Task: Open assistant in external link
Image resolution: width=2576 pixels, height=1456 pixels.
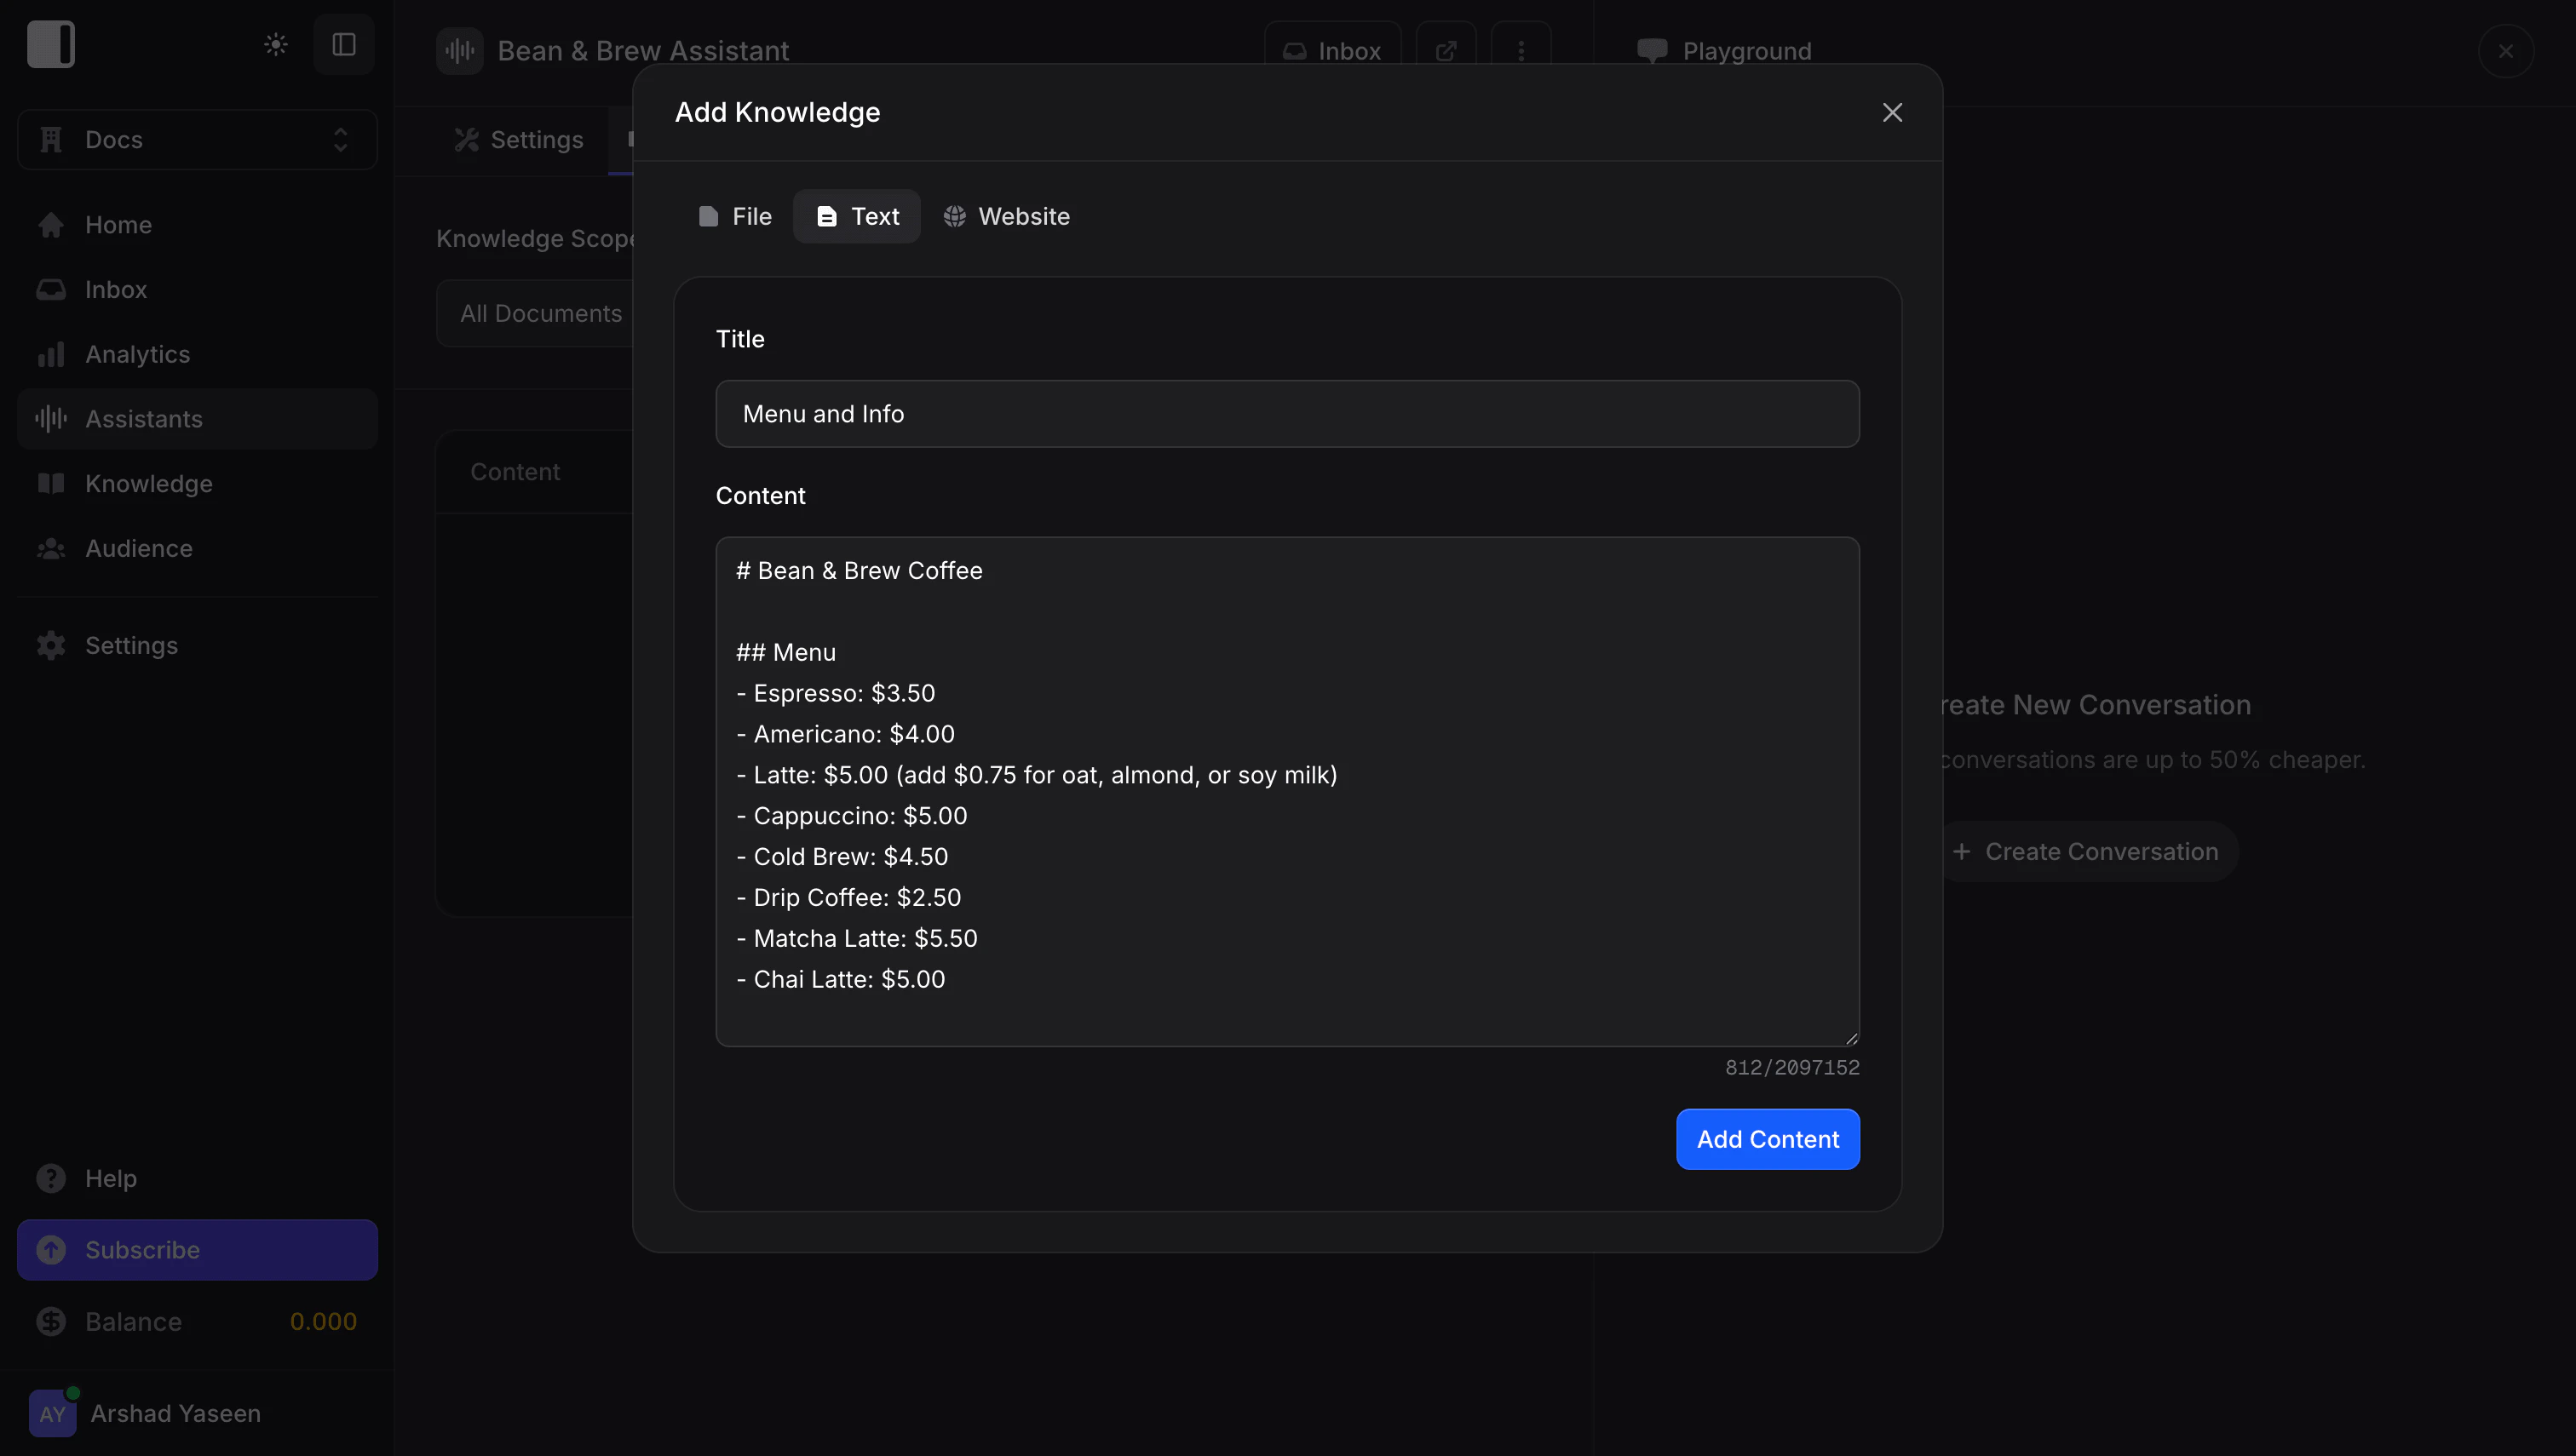Action: point(1445,50)
